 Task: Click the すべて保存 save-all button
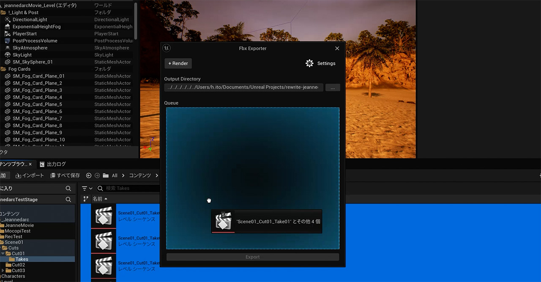[65, 175]
